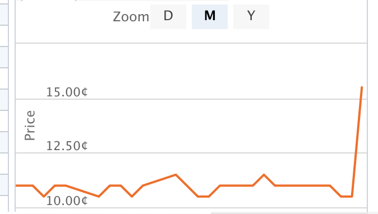Click the 15.00¢ axis label

tap(67, 92)
